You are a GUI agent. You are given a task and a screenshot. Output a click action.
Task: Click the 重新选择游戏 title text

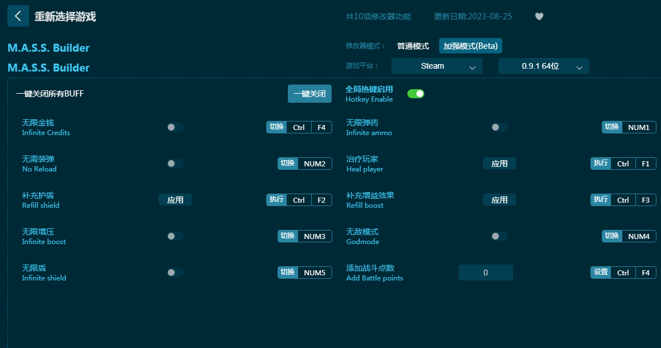coord(65,16)
